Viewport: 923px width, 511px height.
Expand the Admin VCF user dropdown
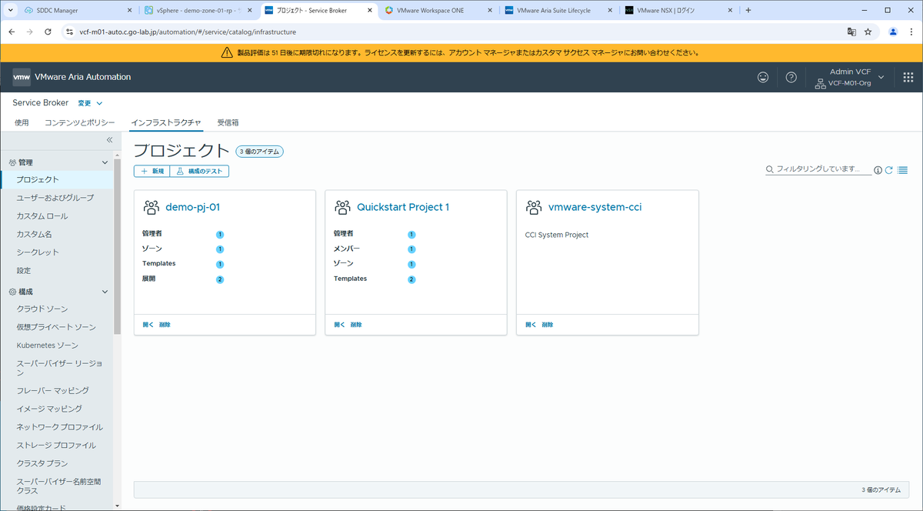[x=881, y=77]
